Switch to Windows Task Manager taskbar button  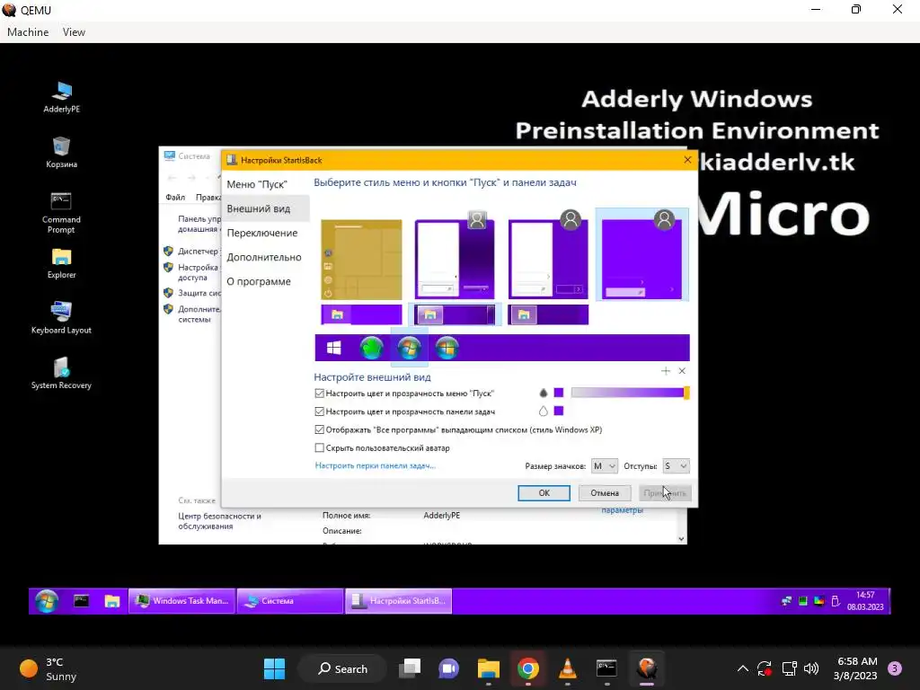click(182, 601)
